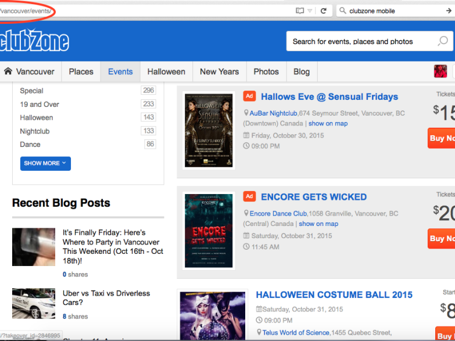Buy tickets for Halloween Costume Ball

click(x=445, y=334)
